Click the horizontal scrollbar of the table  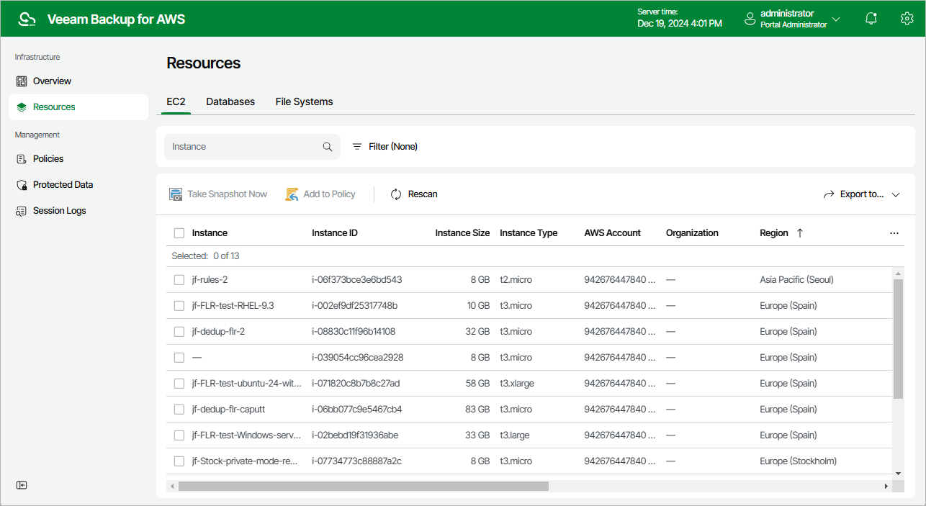point(363,487)
